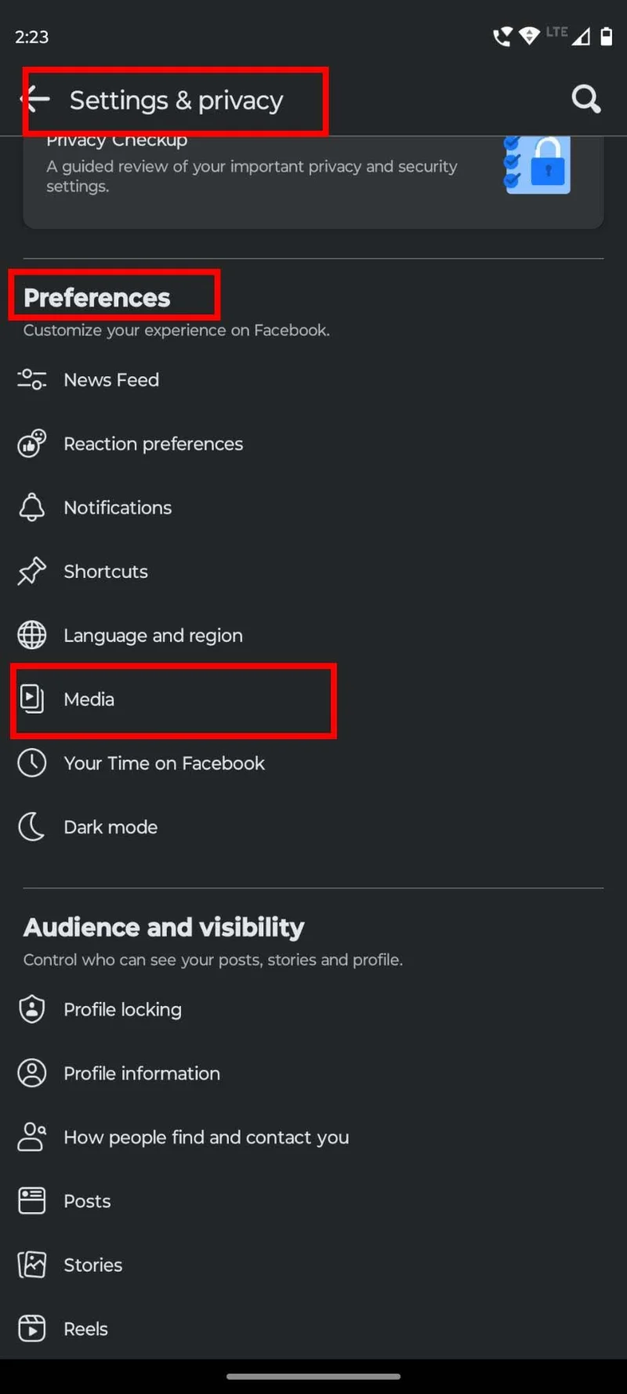Viewport: 627px width, 1394px height.
Task: Tap the privacy lock checklist illustration
Action: click(538, 165)
